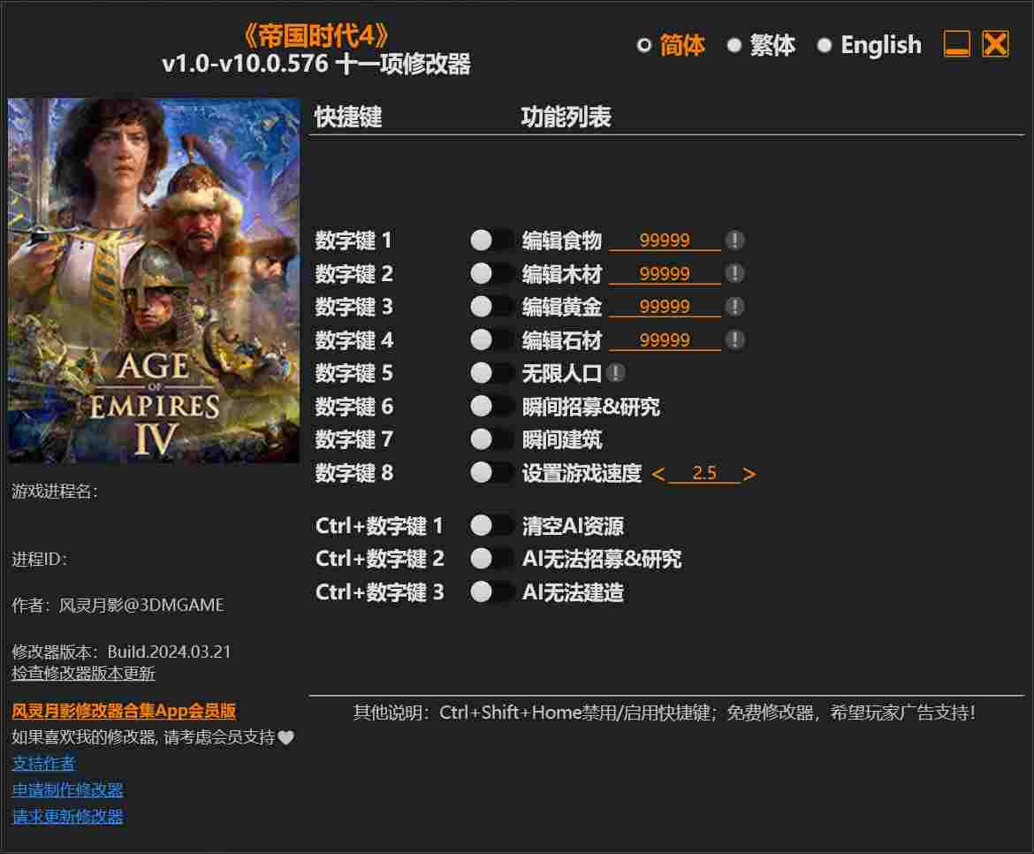Click the 作者:风灵月影@3DMGAME text

118,605
